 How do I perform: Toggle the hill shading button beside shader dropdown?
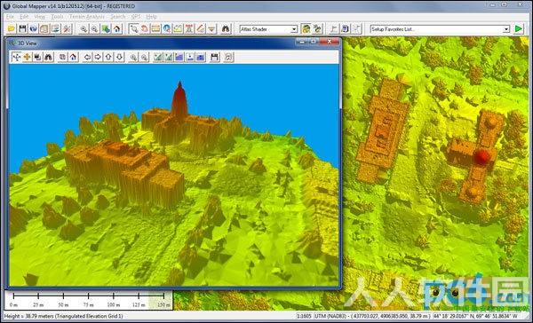(306, 29)
